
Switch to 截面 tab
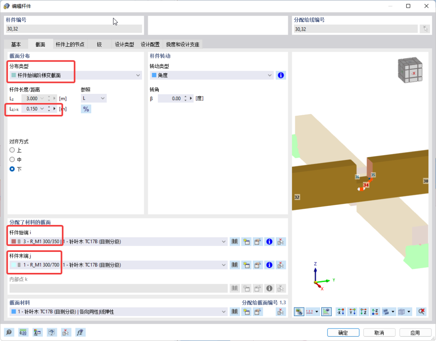click(x=40, y=44)
